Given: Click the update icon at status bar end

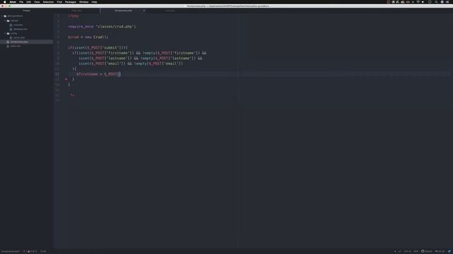Looking at the screenshot, I should [x=449, y=251].
